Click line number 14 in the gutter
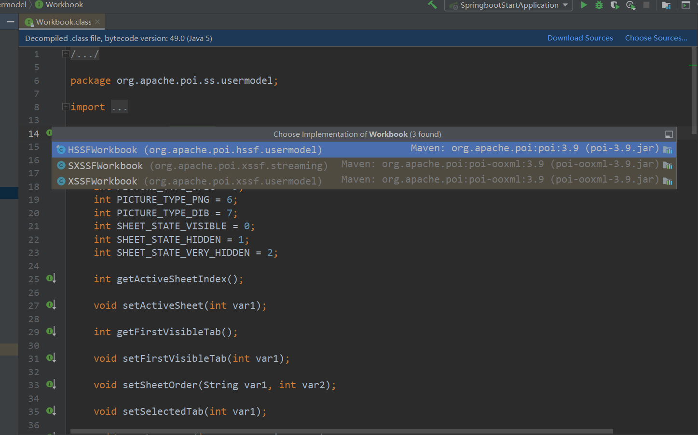The width and height of the screenshot is (698, 435). [34, 133]
